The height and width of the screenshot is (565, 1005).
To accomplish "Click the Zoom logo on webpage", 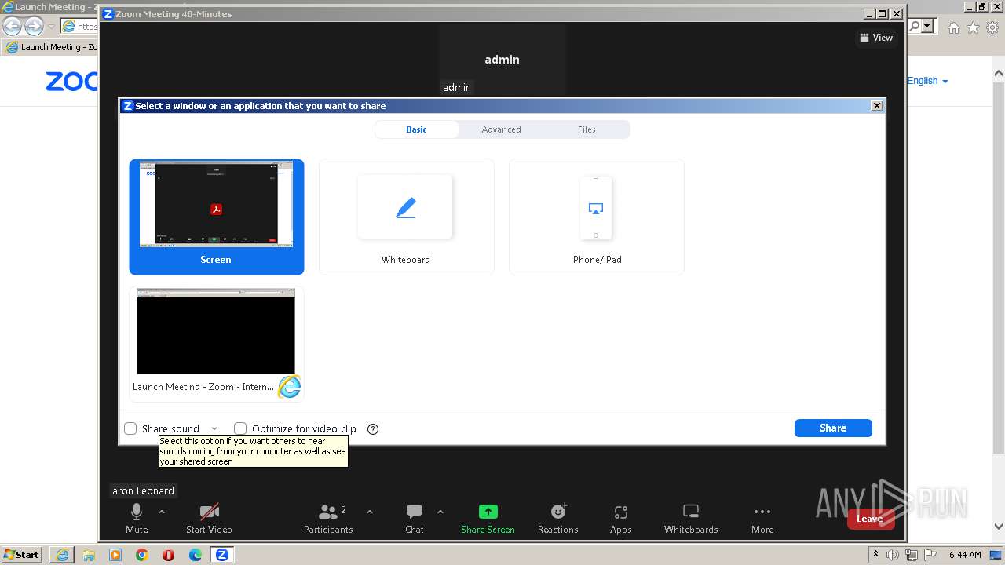I will coord(72,81).
